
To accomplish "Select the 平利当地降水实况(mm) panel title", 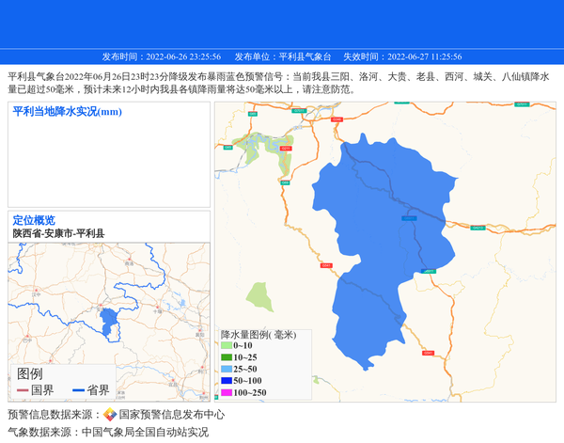I will tap(68, 112).
